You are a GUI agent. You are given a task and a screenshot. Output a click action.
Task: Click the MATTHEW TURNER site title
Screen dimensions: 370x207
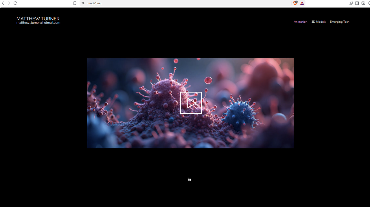(38, 19)
